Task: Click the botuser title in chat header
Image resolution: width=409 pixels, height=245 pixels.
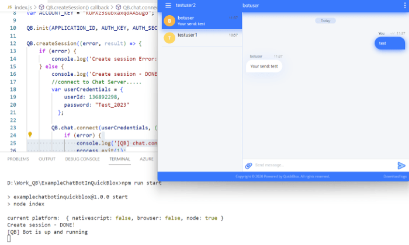Action: point(251,5)
